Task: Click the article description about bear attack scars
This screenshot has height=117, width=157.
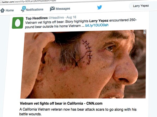Action: click(78, 112)
